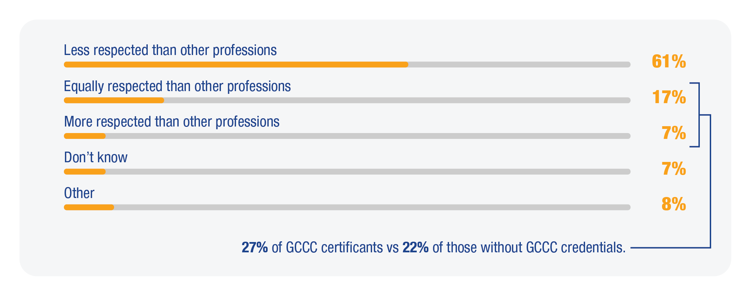Click the orange bar under 'Don't know'
The image size is (751, 296).
[x=85, y=172]
